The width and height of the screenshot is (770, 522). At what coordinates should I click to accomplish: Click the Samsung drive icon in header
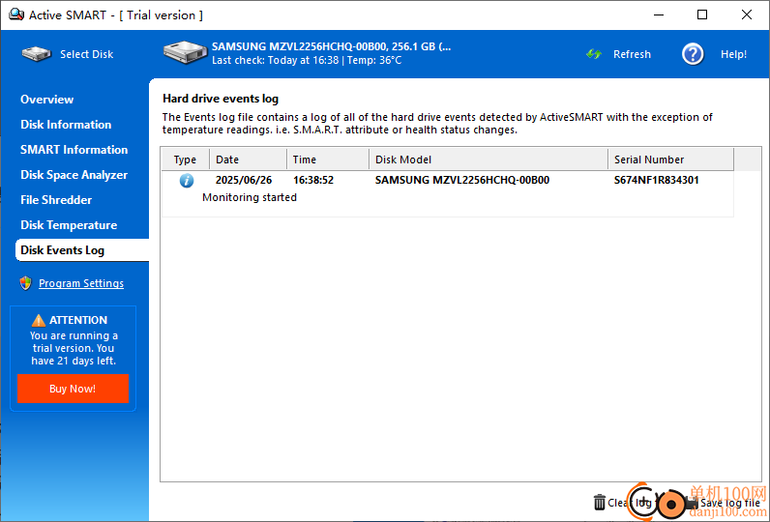186,52
